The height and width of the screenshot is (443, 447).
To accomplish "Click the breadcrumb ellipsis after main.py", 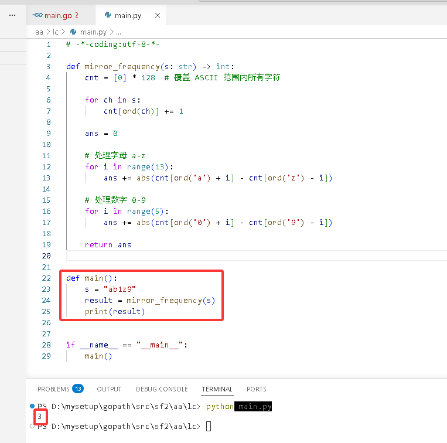I will point(118,32).
